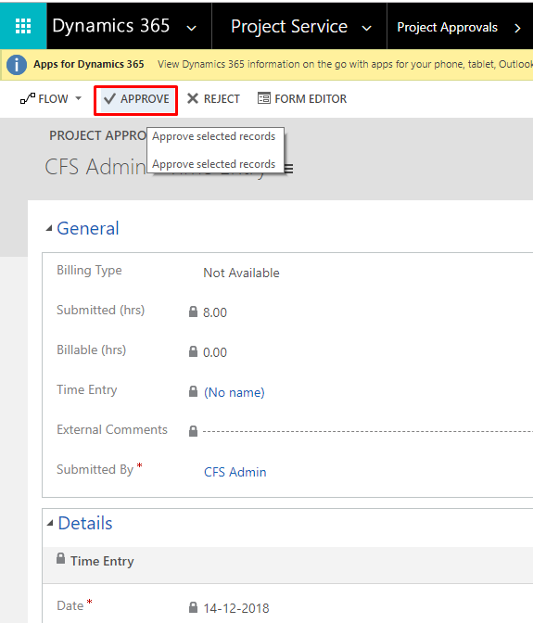Open the Project Service area

coord(289,27)
